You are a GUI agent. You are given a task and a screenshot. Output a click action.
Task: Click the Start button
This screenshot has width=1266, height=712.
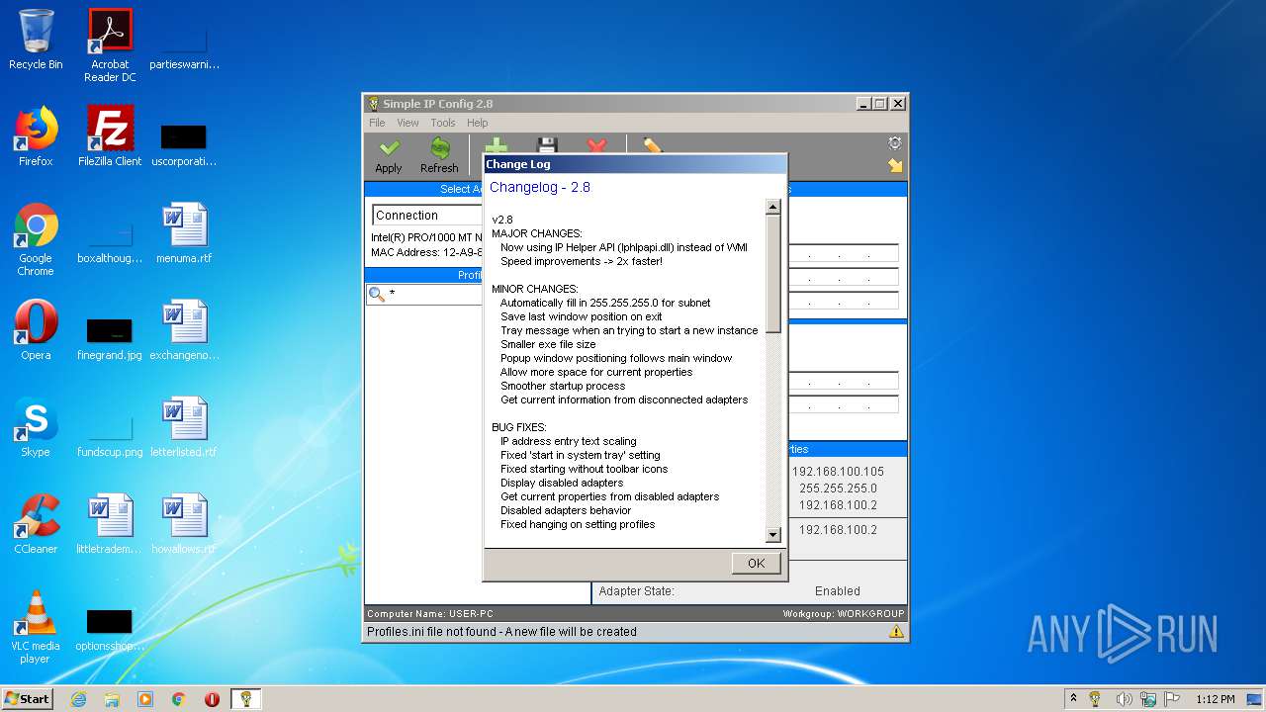(x=27, y=698)
